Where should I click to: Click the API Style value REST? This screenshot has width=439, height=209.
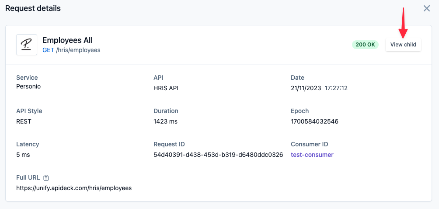24,121
